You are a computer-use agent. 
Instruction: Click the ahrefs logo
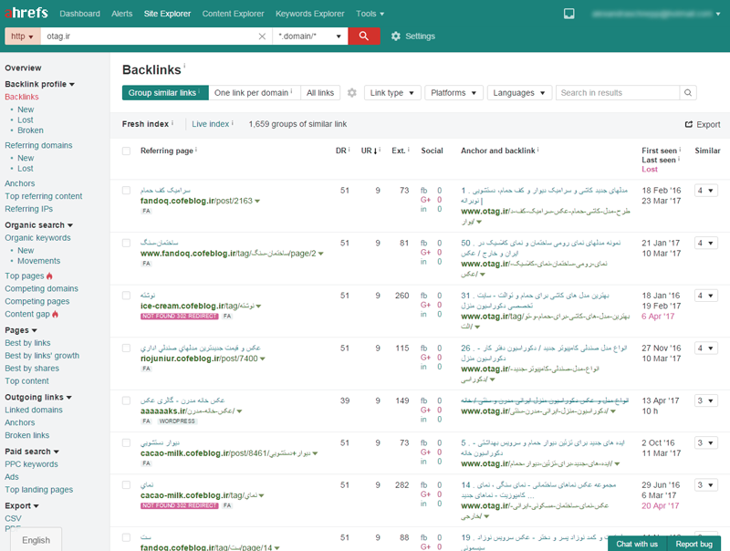pyautogui.click(x=26, y=13)
